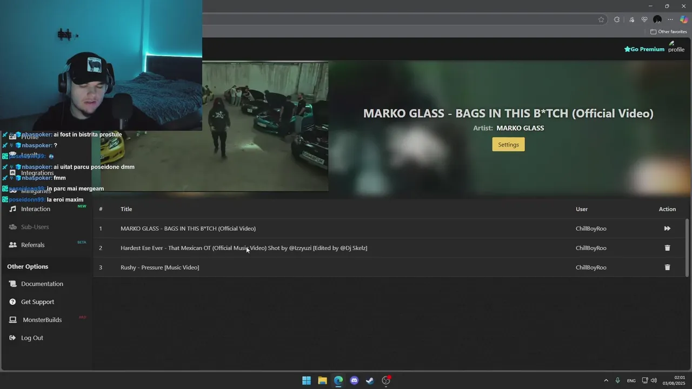Delete the Hardest Ese Ever queue entry

pos(667,248)
